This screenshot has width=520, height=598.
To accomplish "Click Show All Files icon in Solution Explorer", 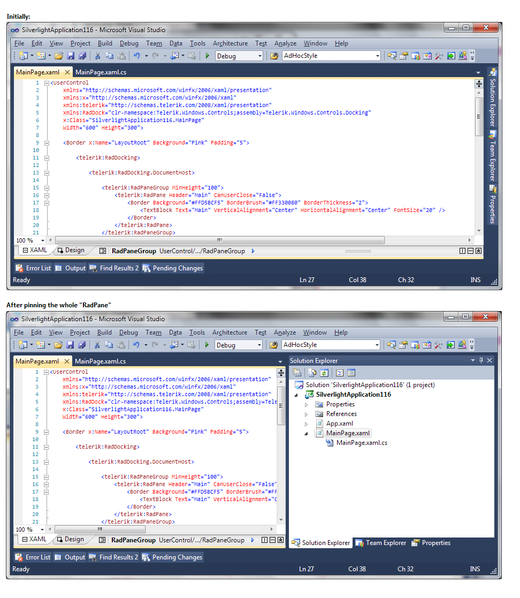I will 312,373.
